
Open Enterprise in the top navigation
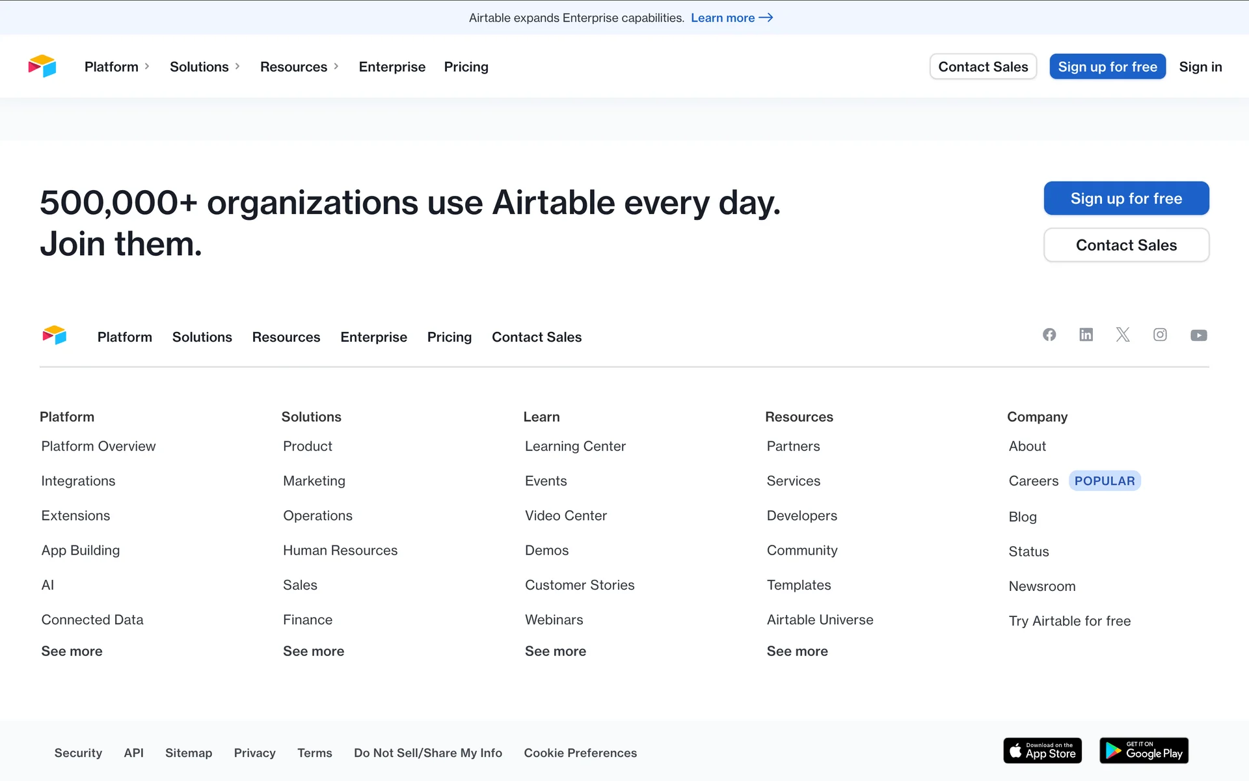tap(392, 66)
